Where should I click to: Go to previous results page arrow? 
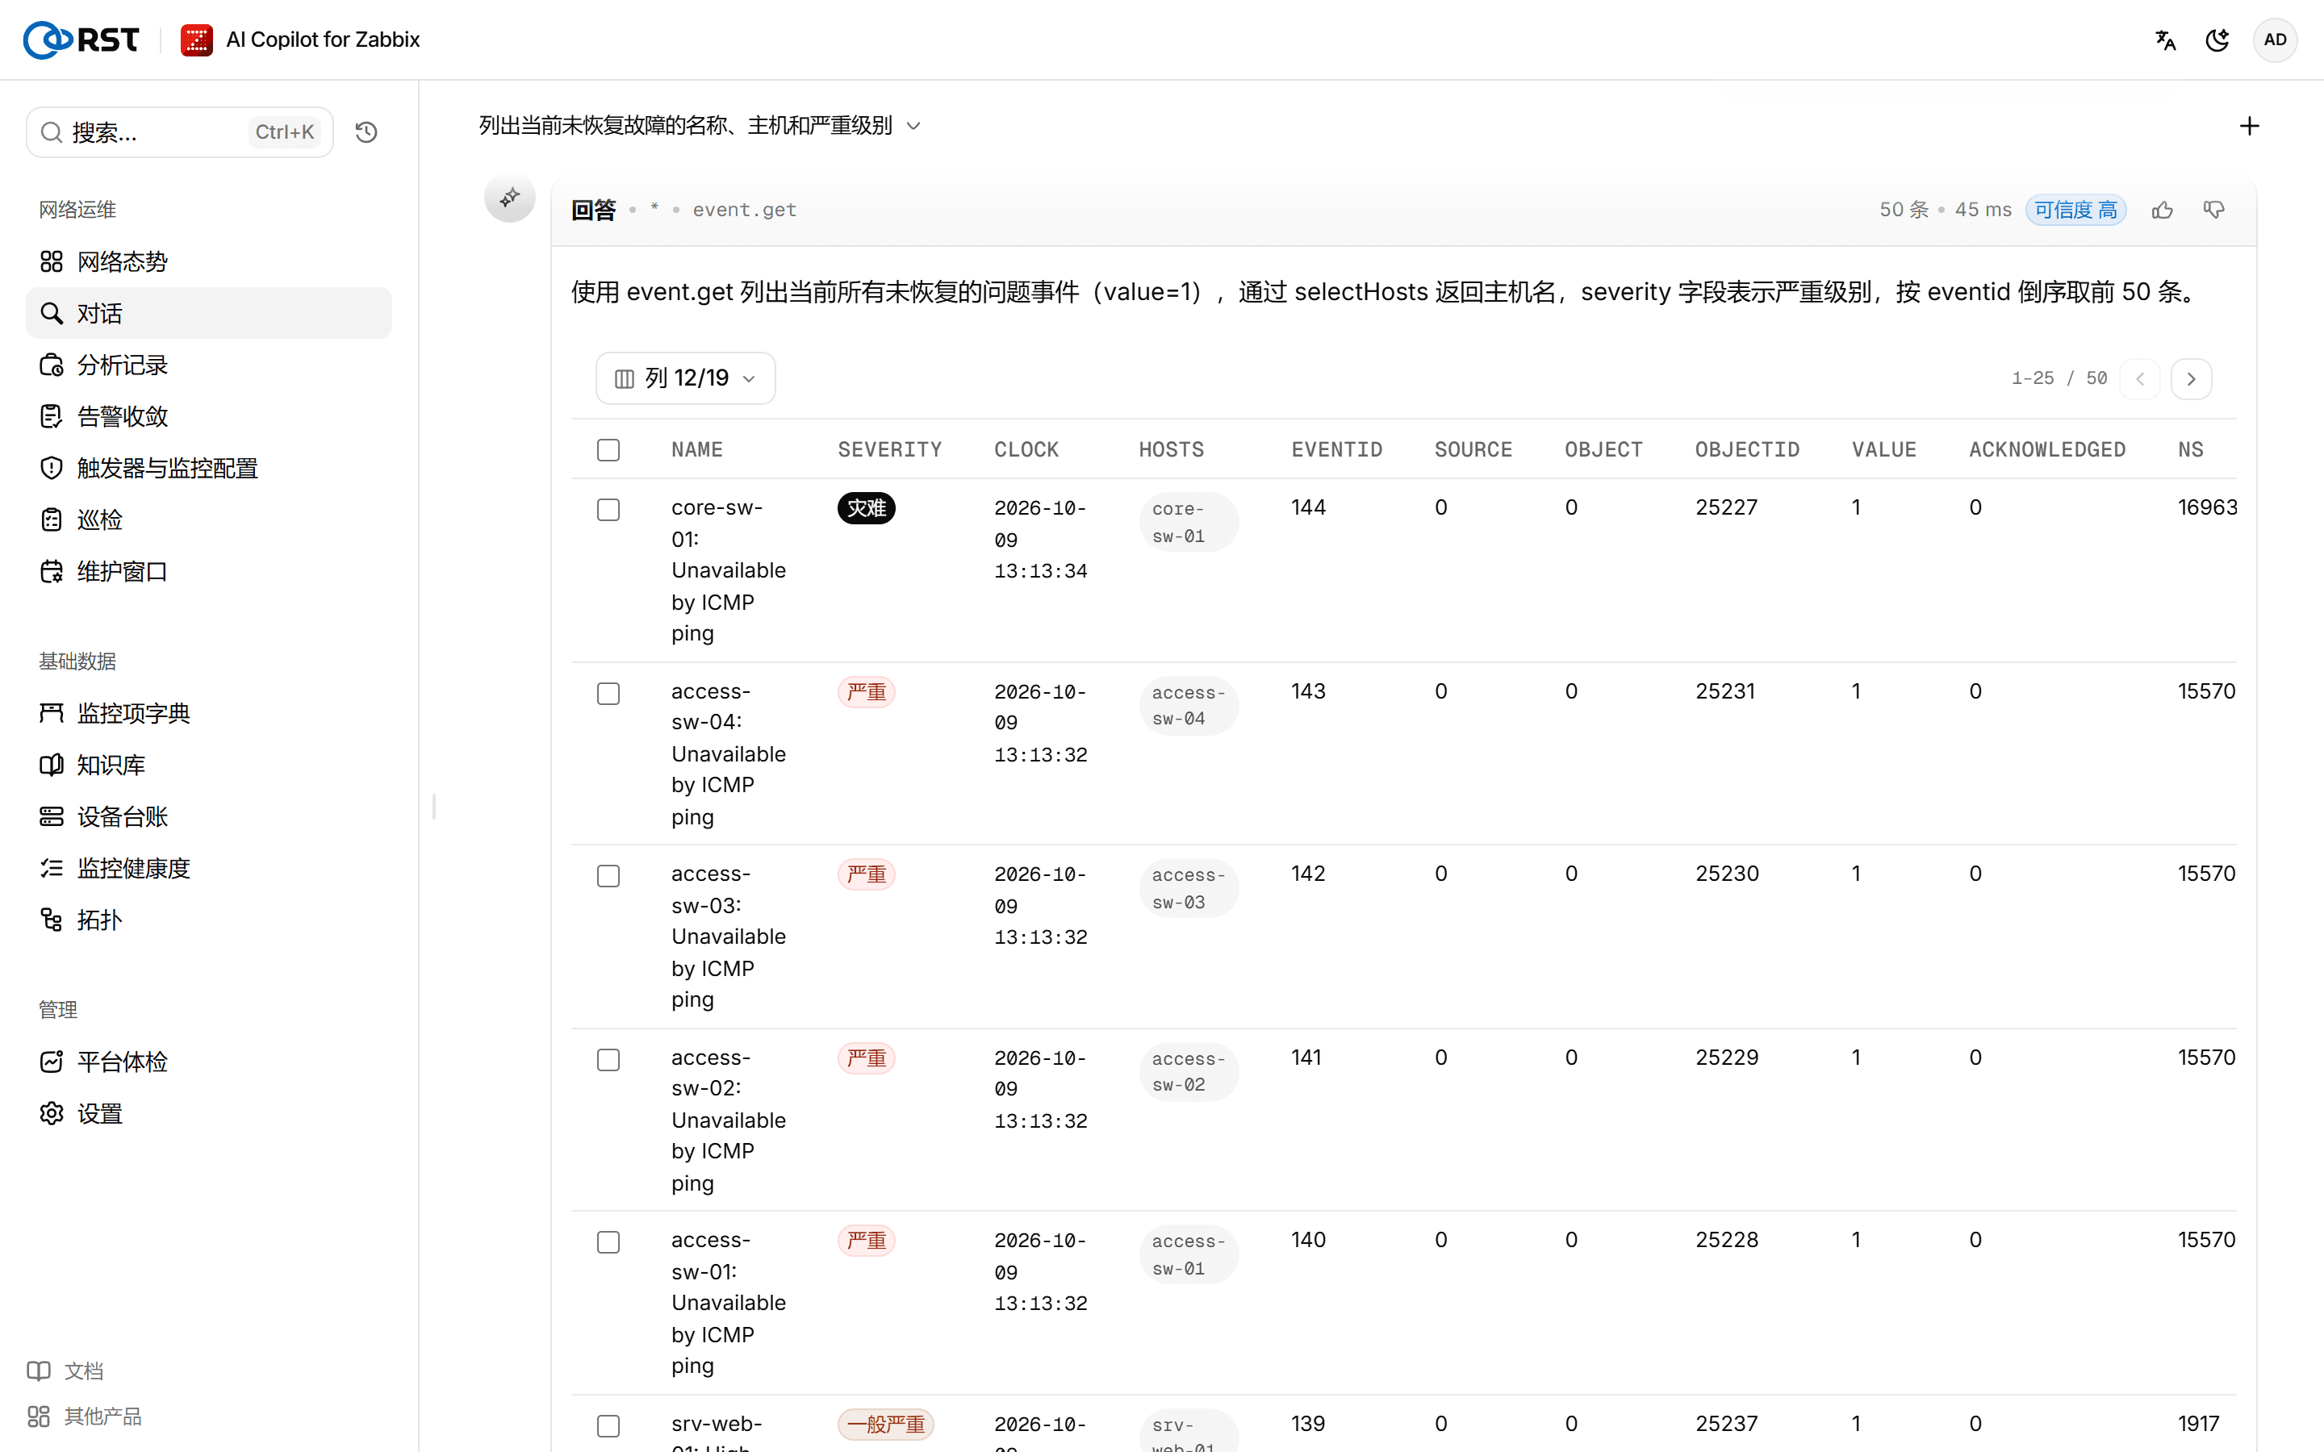click(x=2140, y=378)
